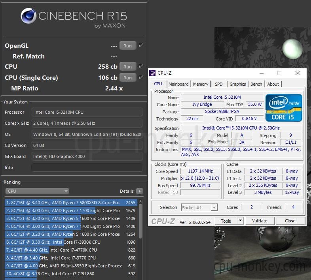The width and height of the screenshot is (311, 280).
Task: Toggle the CPU test checkbox
Action: [x=141, y=66]
